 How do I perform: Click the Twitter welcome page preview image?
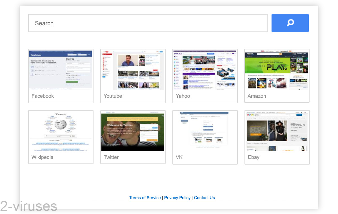click(133, 131)
